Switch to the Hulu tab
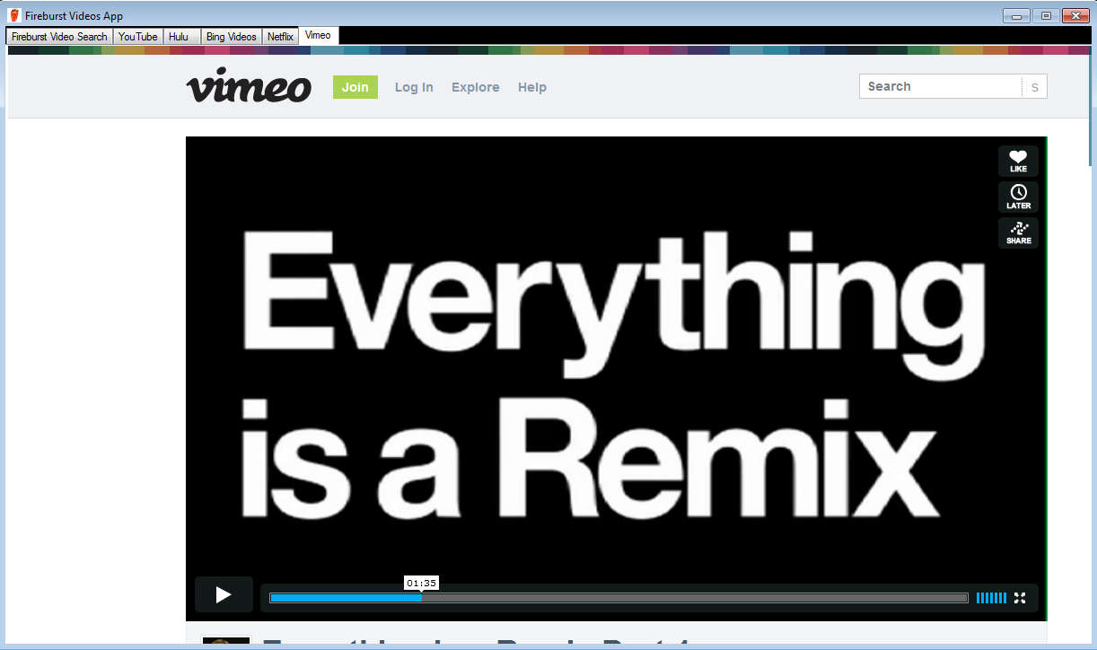Screen dimensions: 1097x650 (181, 37)
